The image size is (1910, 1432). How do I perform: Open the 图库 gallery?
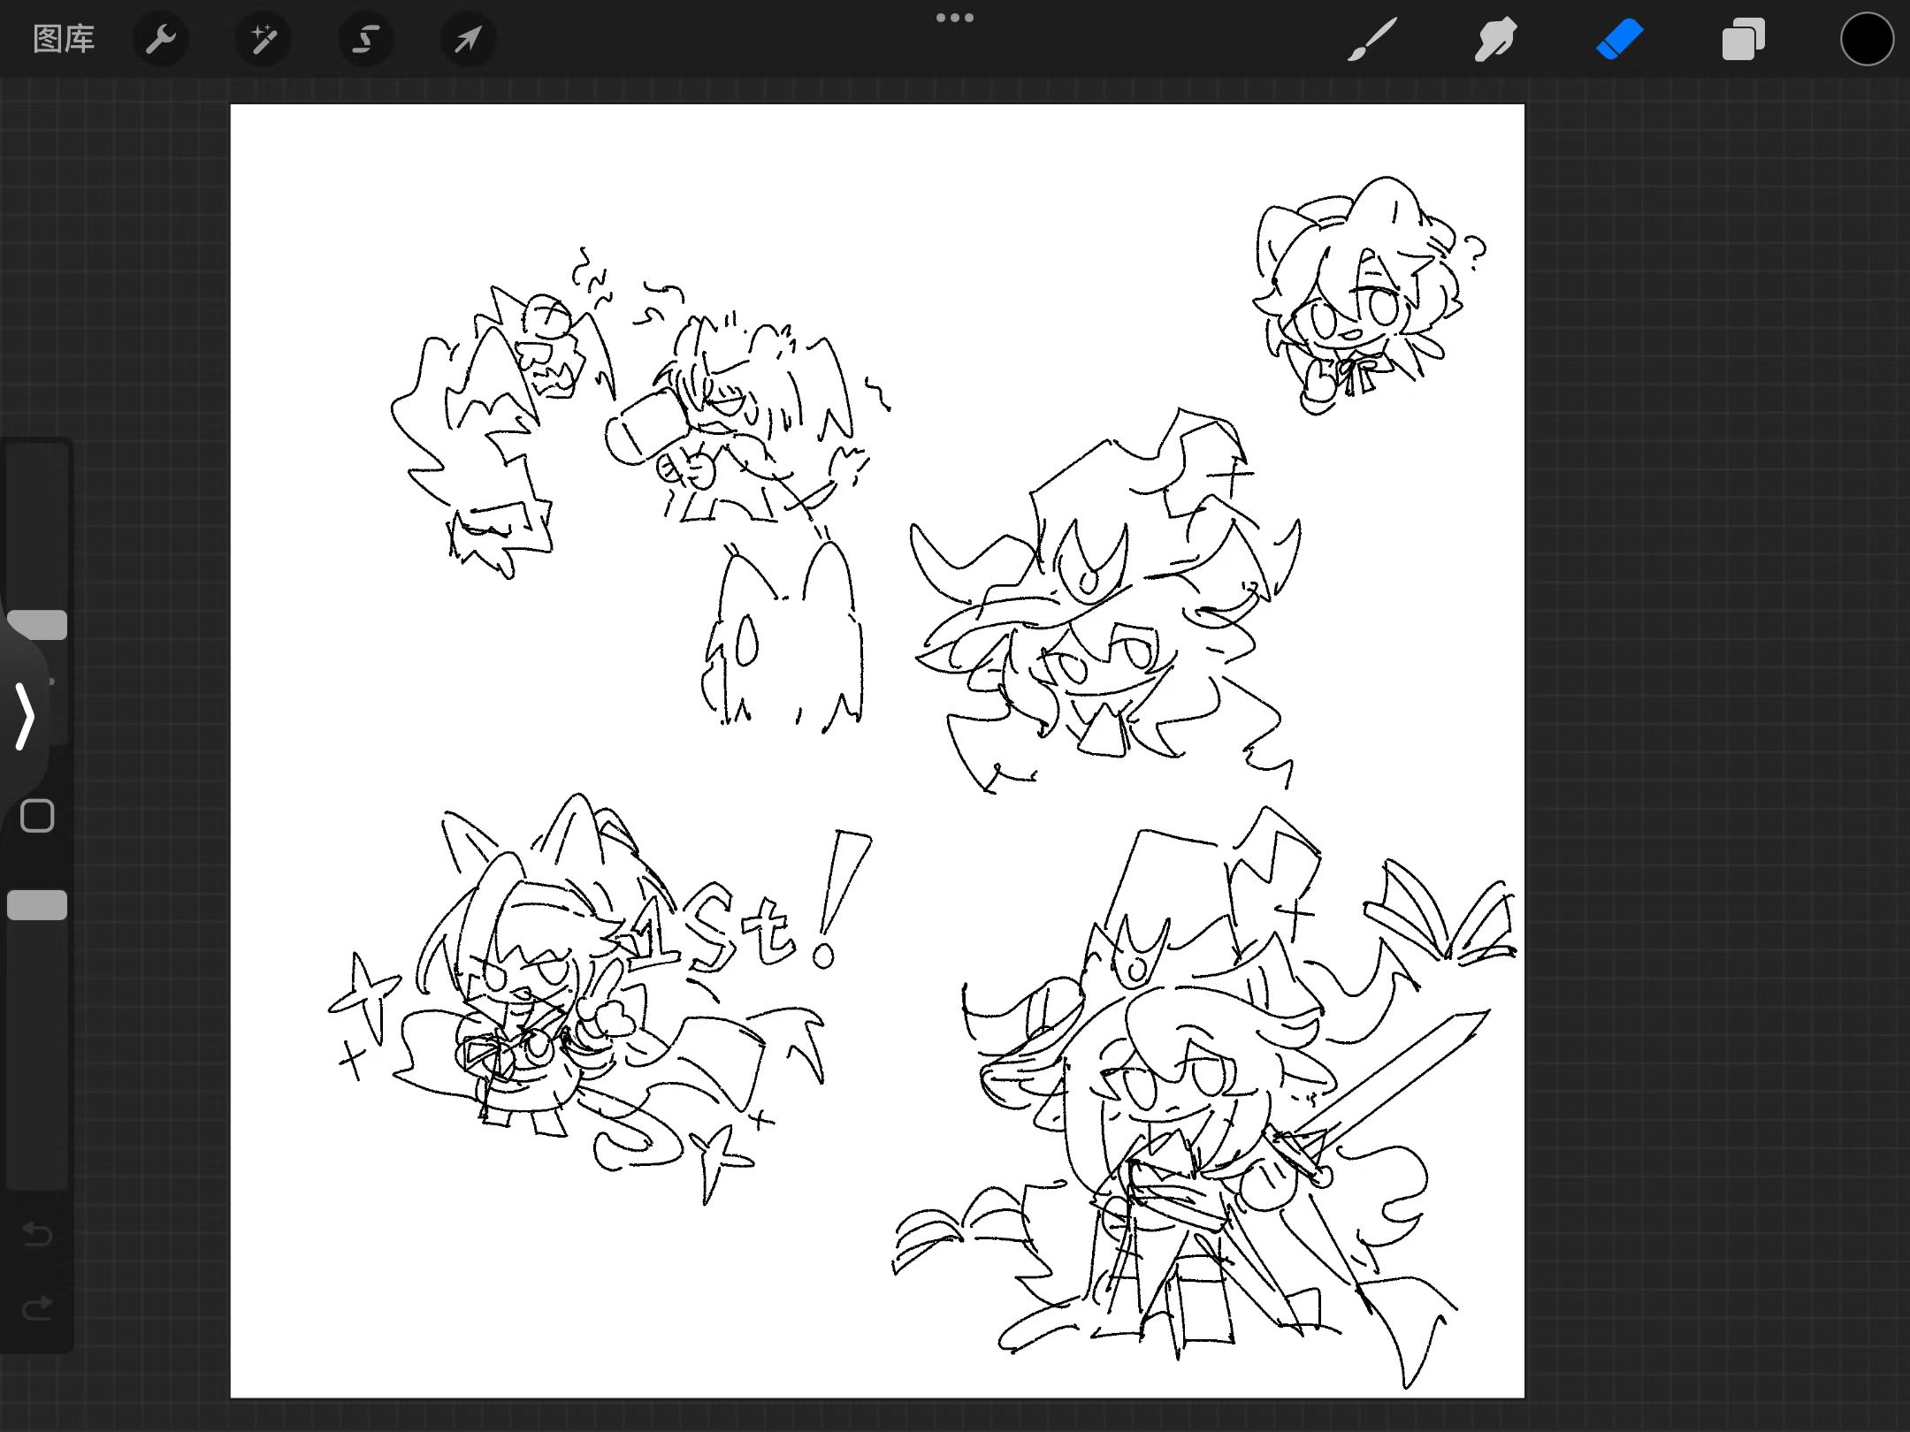pyautogui.click(x=63, y=39)
